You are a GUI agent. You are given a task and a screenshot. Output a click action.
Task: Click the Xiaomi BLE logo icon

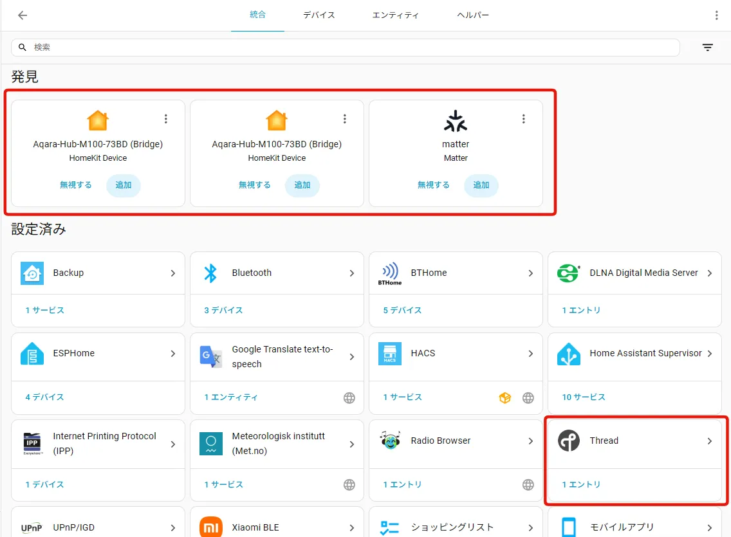210,527
